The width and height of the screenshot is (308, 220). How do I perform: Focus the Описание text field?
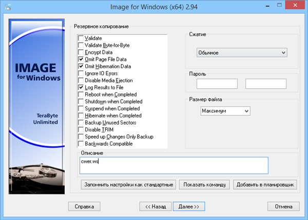coord(172,166)
